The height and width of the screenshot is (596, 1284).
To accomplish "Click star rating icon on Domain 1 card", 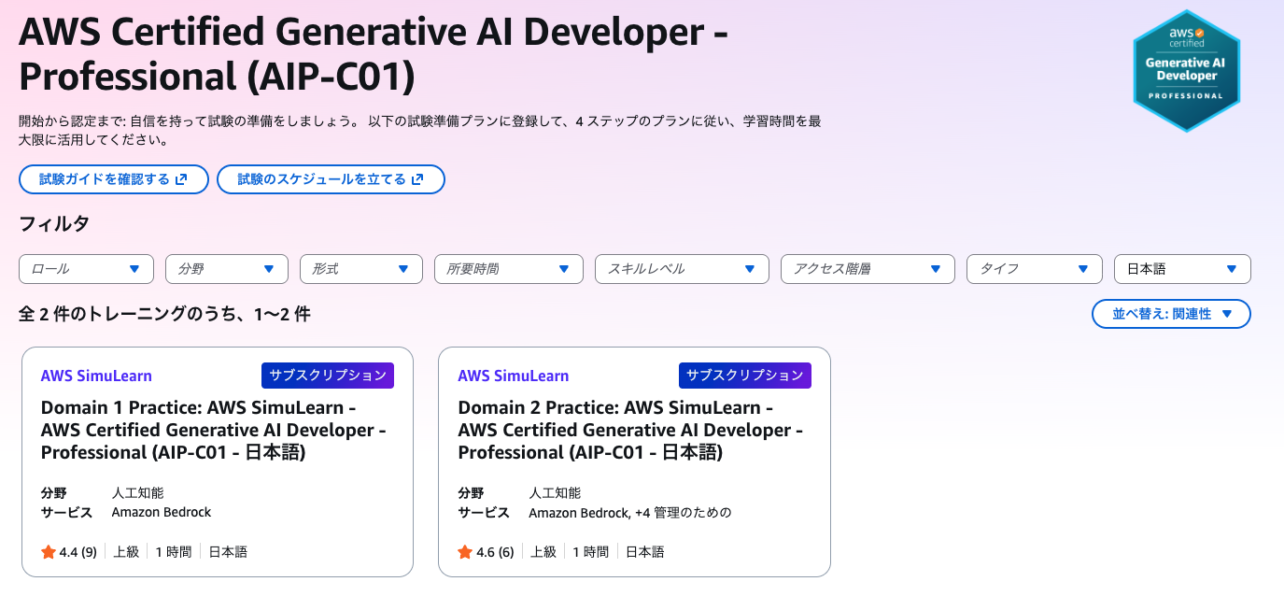I will point(49,552).
